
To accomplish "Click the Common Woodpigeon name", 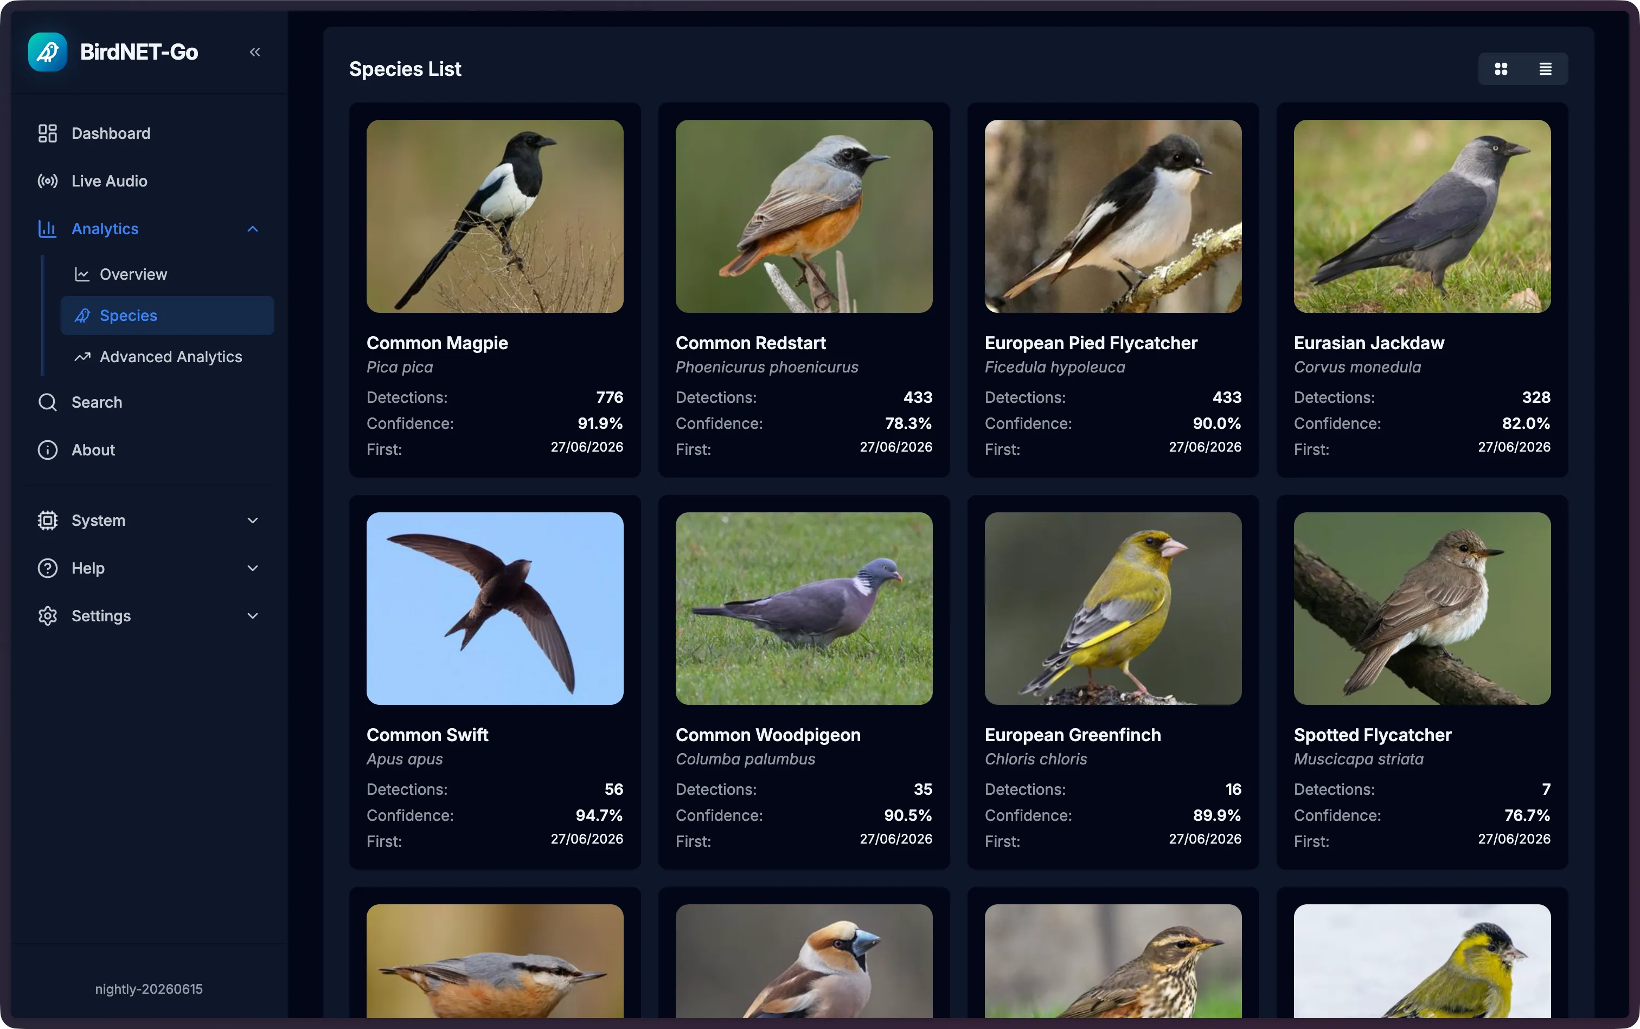I will click(x=768, y=735).
